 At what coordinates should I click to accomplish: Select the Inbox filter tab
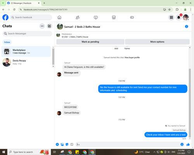coord(7,42)
